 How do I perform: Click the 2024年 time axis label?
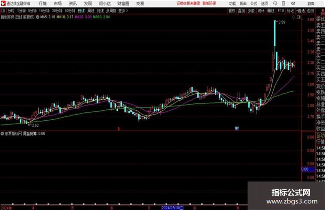6,208
